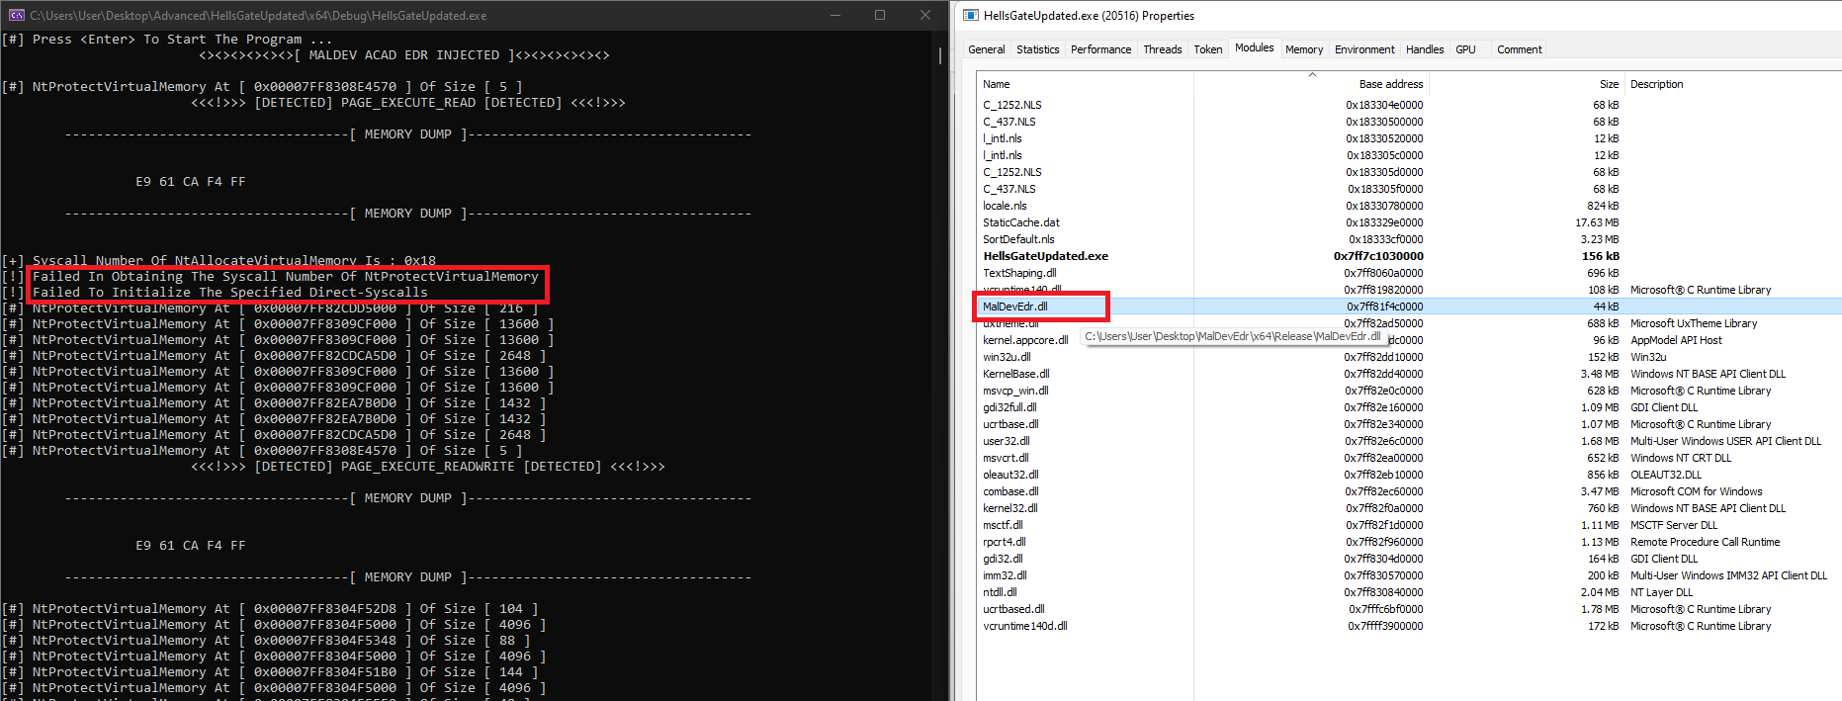Select the imm32.dll module row

[1409, 575]
